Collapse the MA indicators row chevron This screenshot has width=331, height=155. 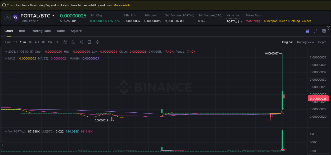pos(6,58)
